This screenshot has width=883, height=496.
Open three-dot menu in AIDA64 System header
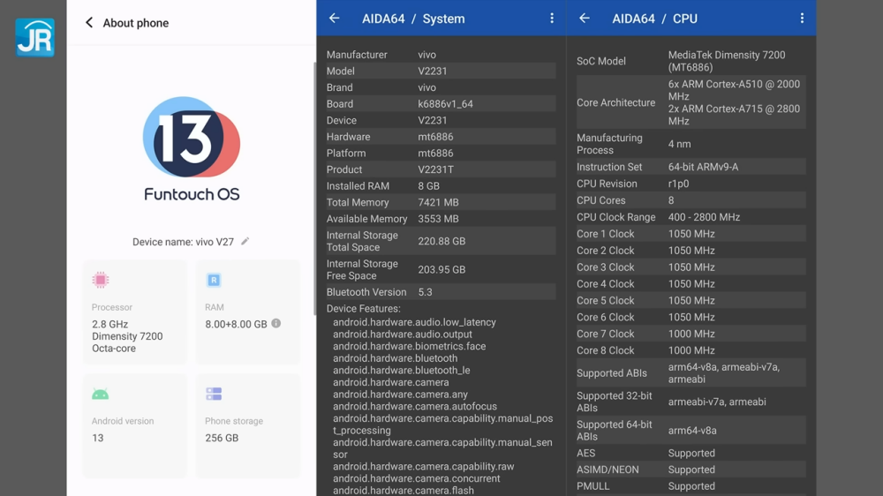[x=552, y=19]
